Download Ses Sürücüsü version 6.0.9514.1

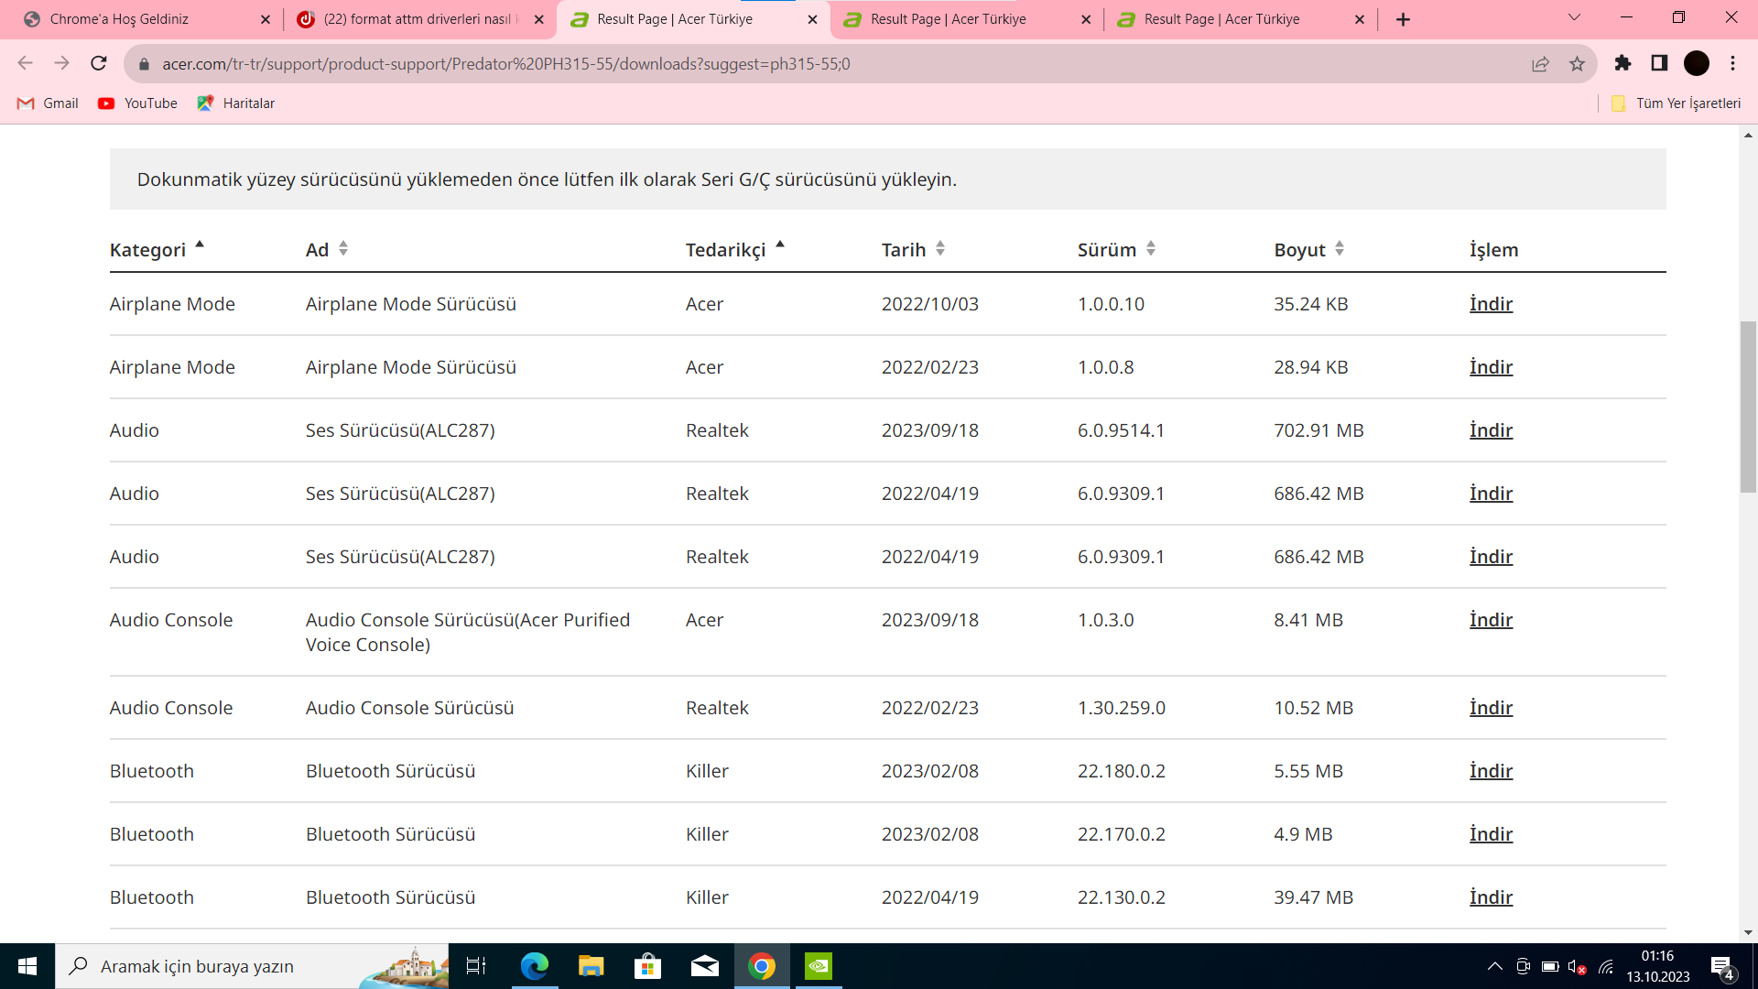tap(1491, 430)
